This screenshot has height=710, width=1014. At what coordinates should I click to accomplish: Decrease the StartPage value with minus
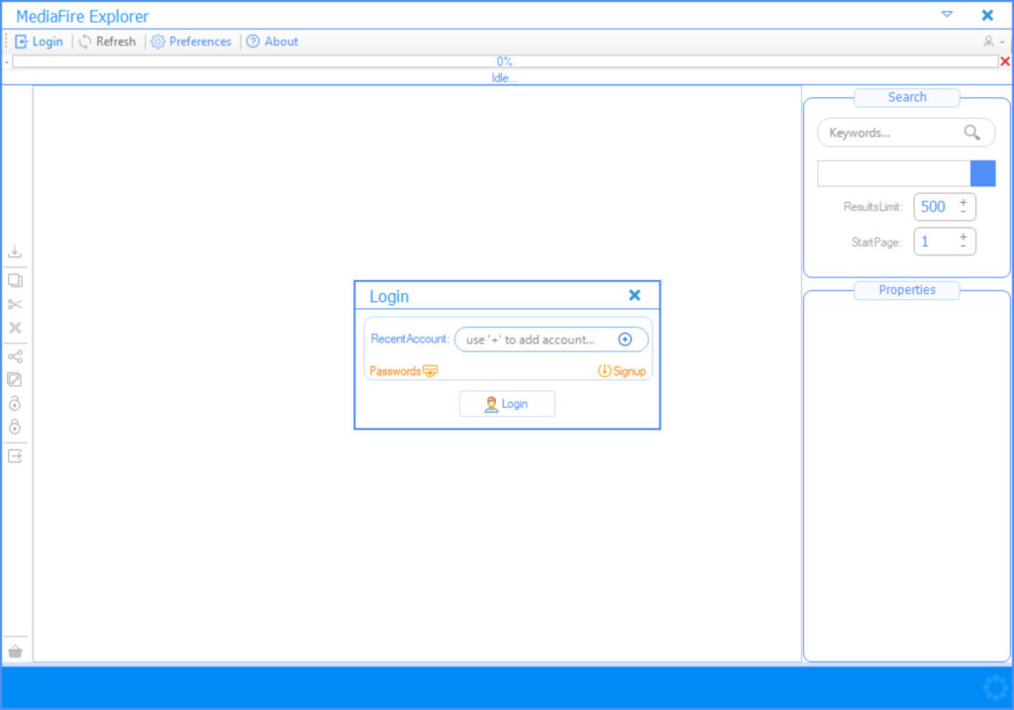(x=963, y=247)
